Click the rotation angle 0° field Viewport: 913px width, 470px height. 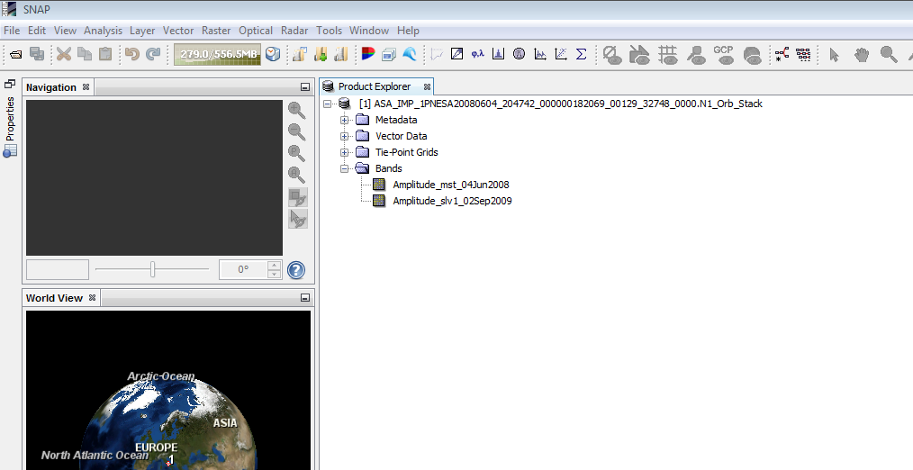[x=243, y=269]
